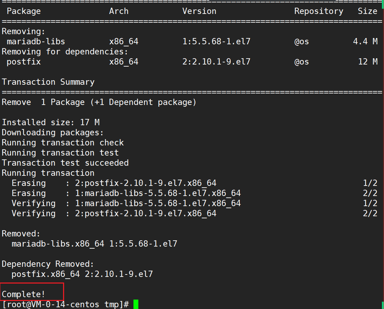Image resolution: width=384 pixels, height=309 pixels.
Task: Click the Installed size: 17 M line
Action: pos(51,122)
